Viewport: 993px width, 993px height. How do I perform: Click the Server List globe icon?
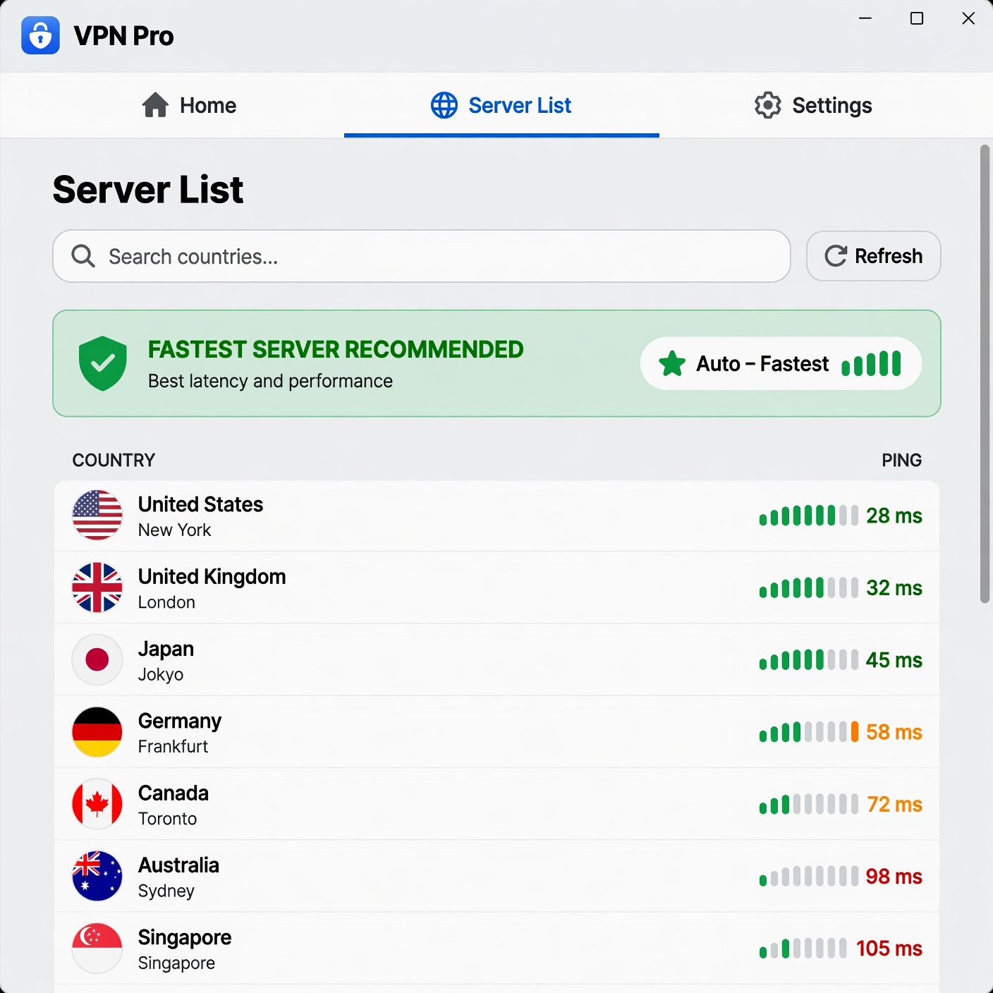point(444,105)
